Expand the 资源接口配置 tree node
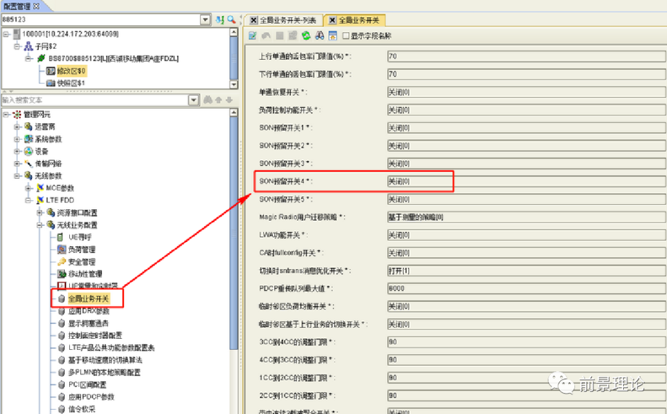 (x=40, y=213)
